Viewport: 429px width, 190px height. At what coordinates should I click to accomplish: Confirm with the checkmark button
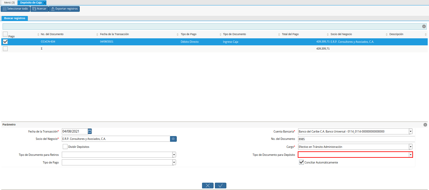221,186
